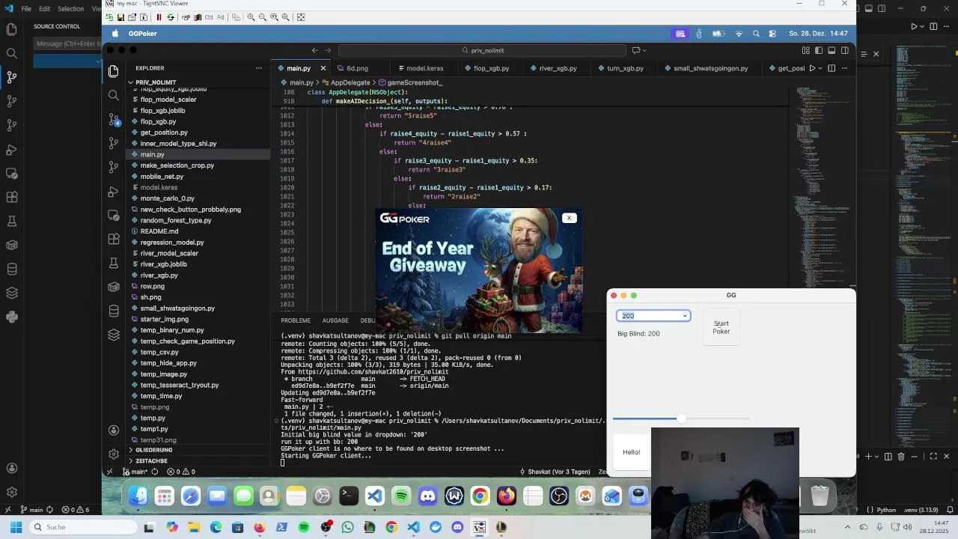Click TightVNC refresh screen icon
The height and width of the screenshot is (539, 958).
click(x=170, y=17)
